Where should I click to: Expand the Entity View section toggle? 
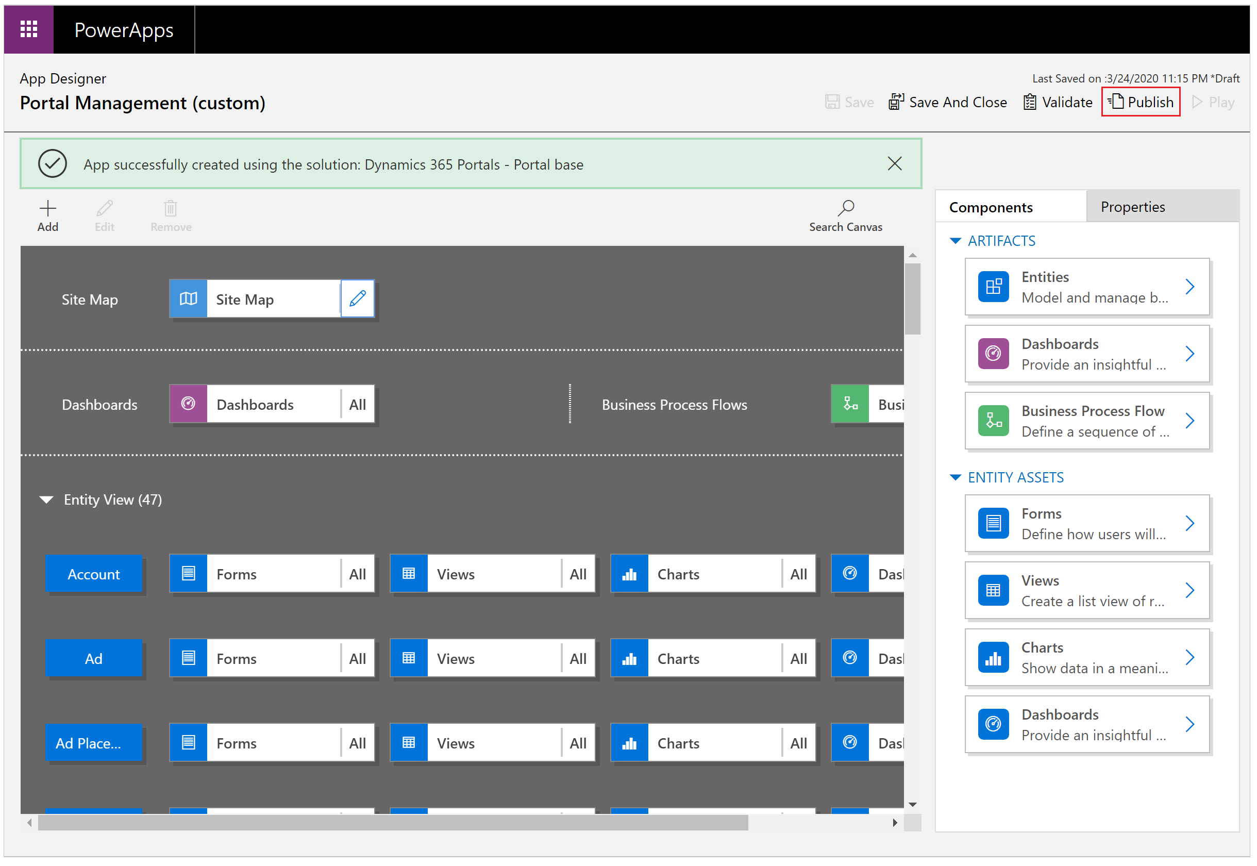coord(49,498)
